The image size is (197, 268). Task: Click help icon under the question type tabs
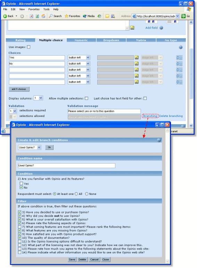point(181,47)
